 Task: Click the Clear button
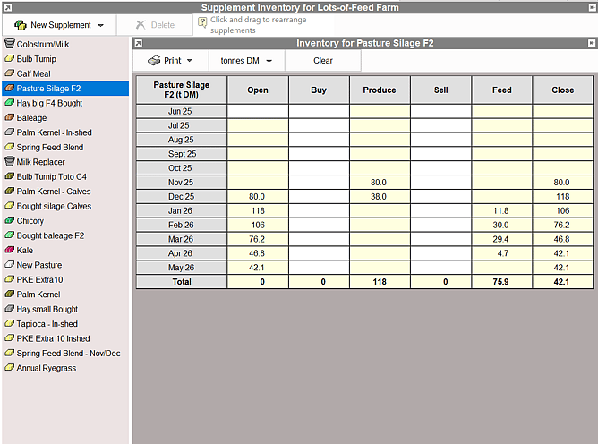[322, 61]
